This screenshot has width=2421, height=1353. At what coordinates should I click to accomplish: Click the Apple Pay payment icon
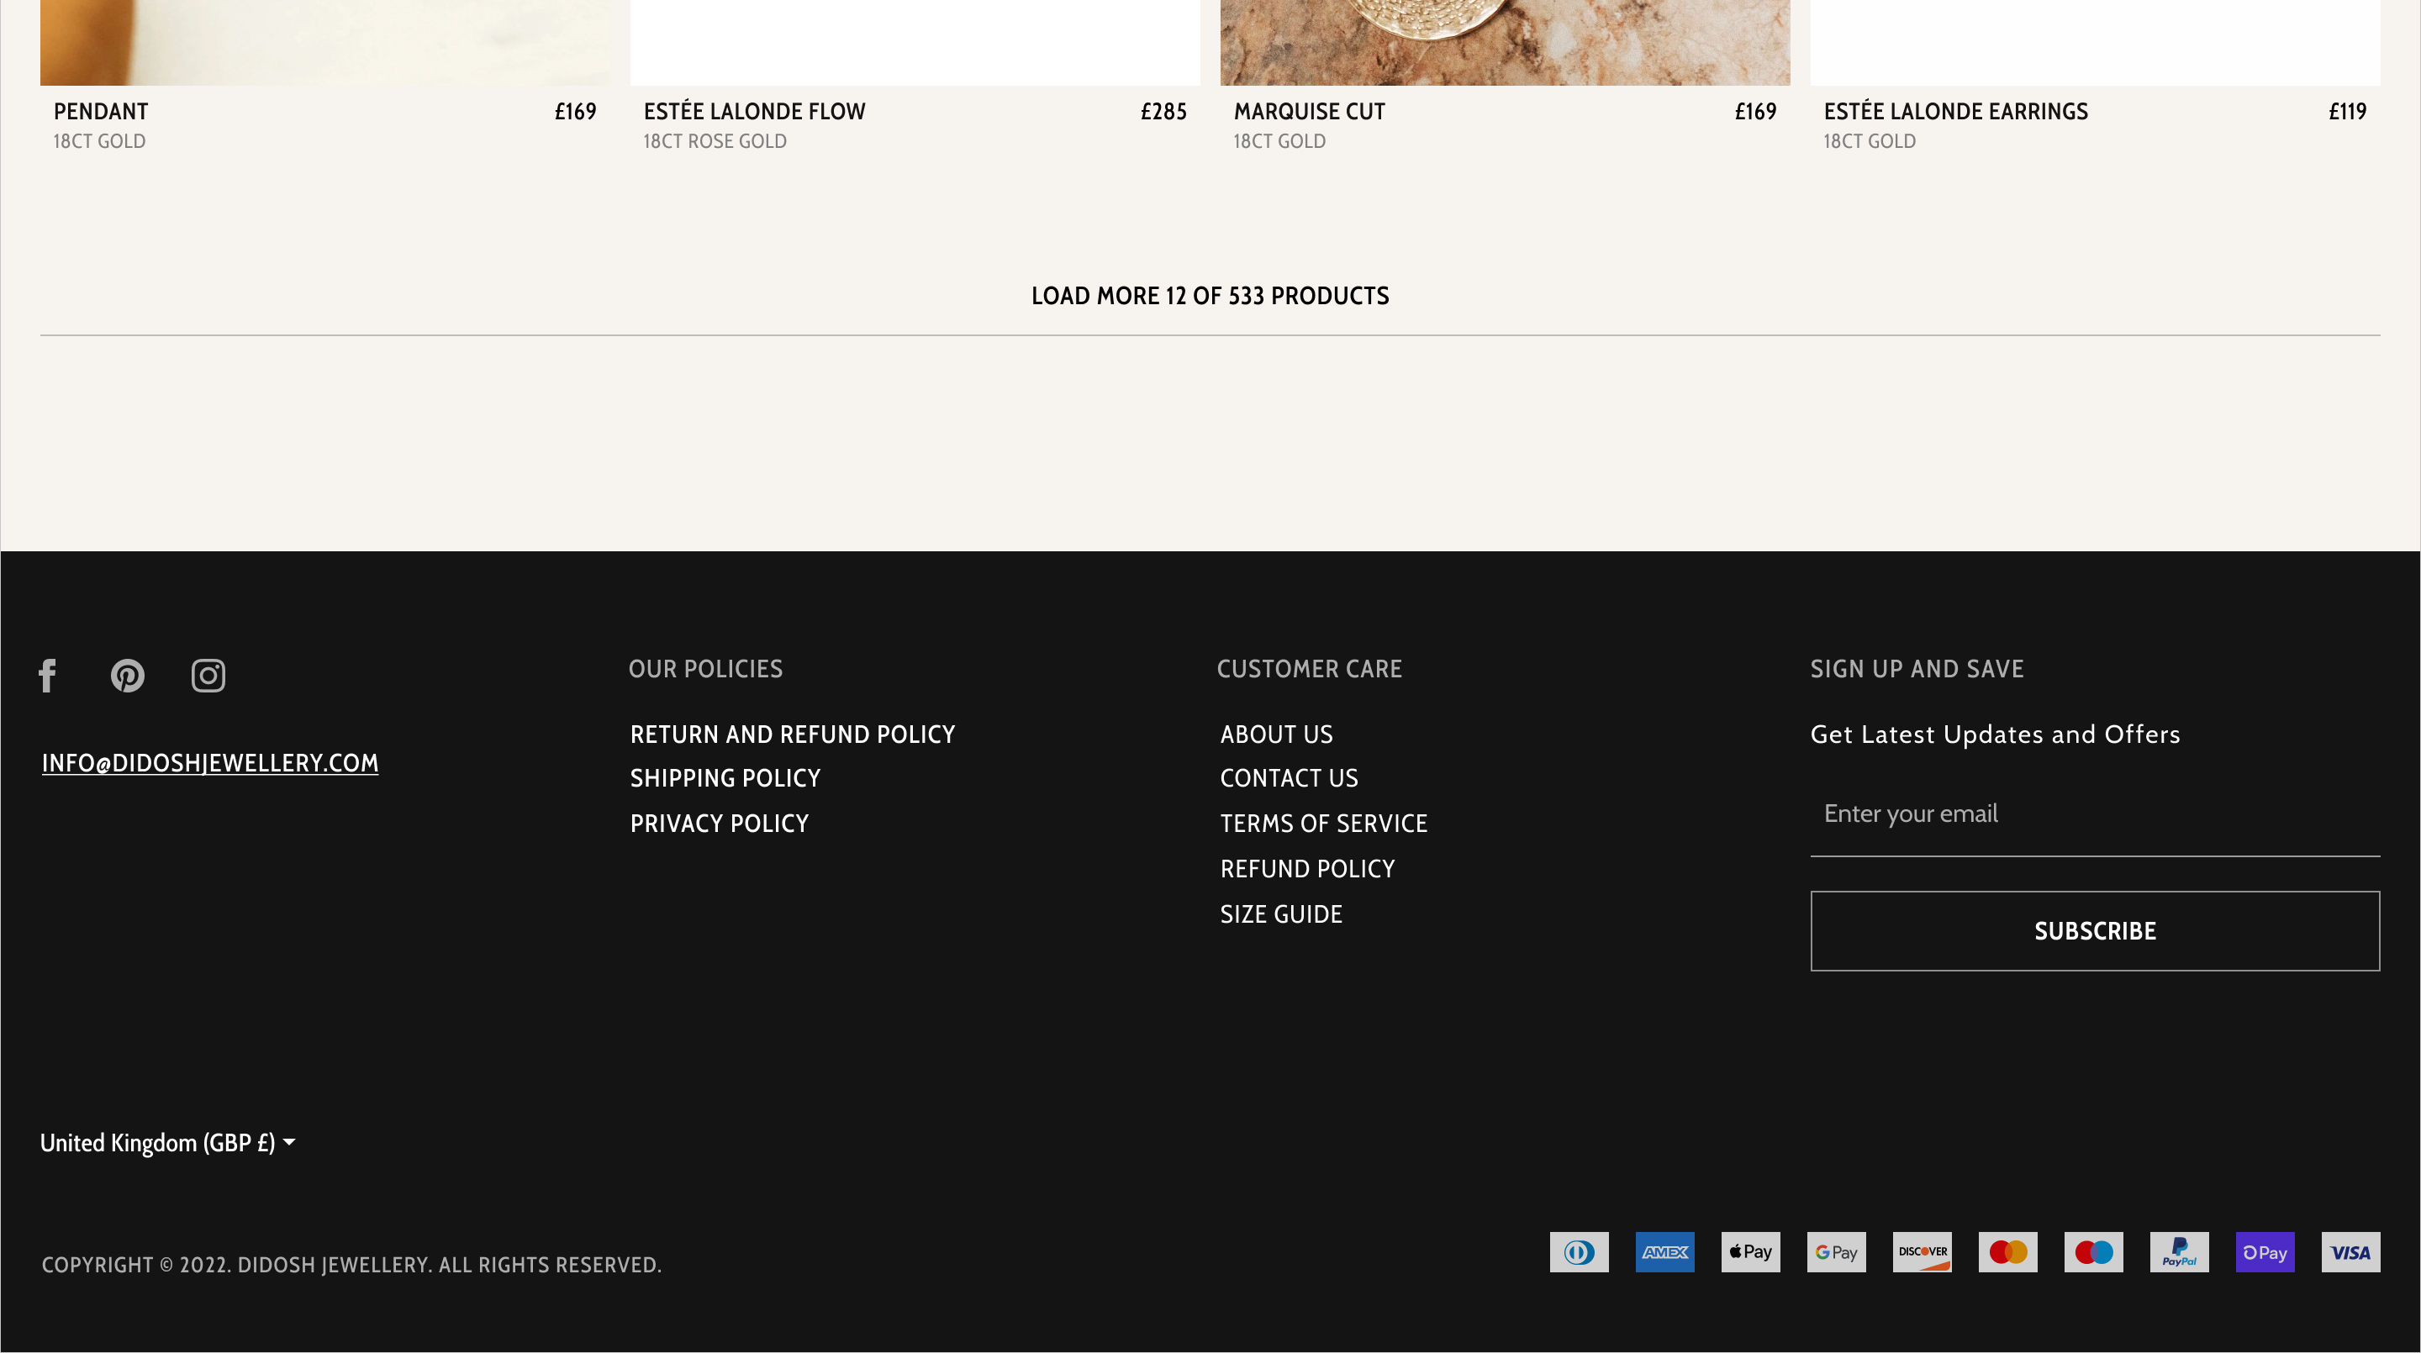pyautogui.click(x=1750, y=1252)
